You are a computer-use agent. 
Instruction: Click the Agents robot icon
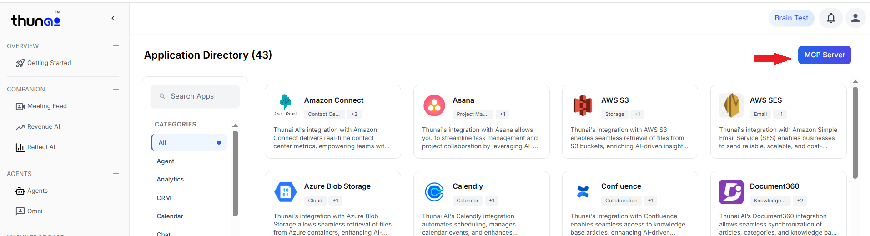(20, 191)
